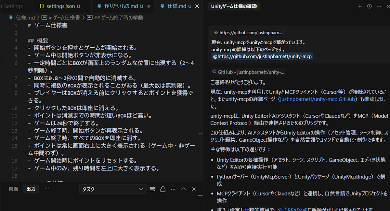Toggle output scroll lock padlock icon
Image resolution: width=390 pixels, height=211 pixels.
163,189
